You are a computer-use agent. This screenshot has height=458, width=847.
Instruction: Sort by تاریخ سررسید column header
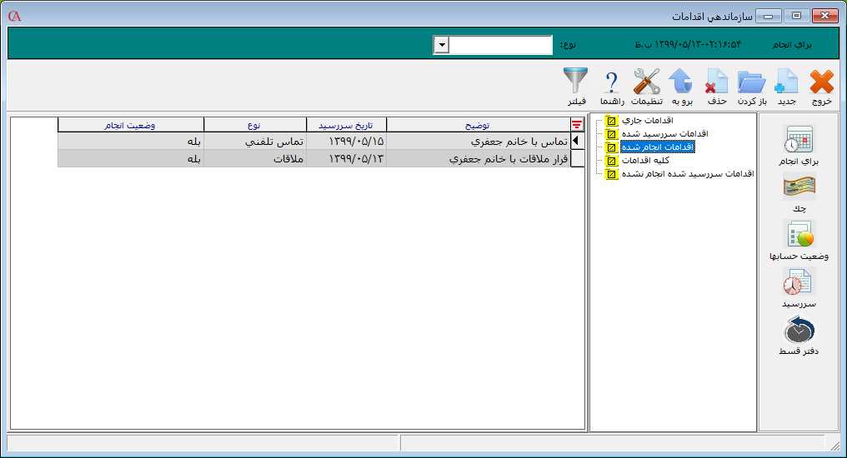click(x=346, y=125)
